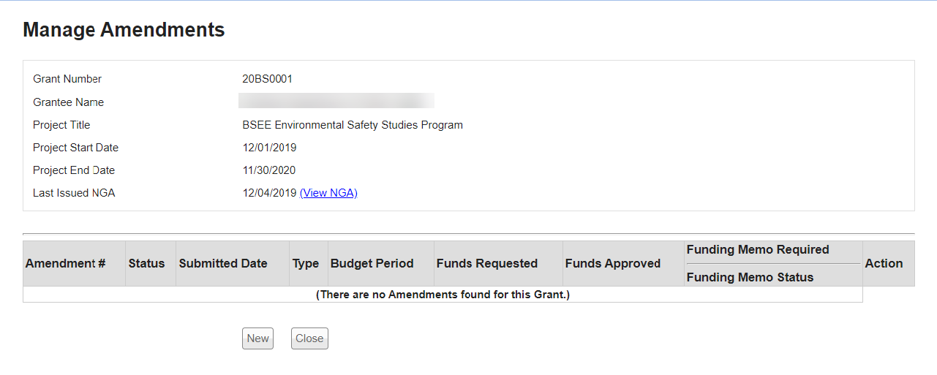Click the Funds Approved column header
937x375 pixels.
pyautogui.click(x=613, y=263)
